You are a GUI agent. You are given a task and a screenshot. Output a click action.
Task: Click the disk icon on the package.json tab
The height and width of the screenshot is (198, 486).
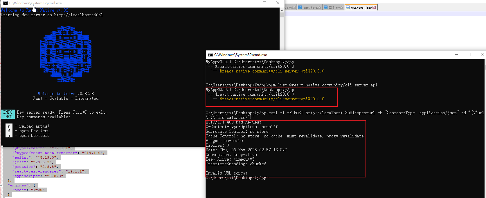click(x=348, y=8)
